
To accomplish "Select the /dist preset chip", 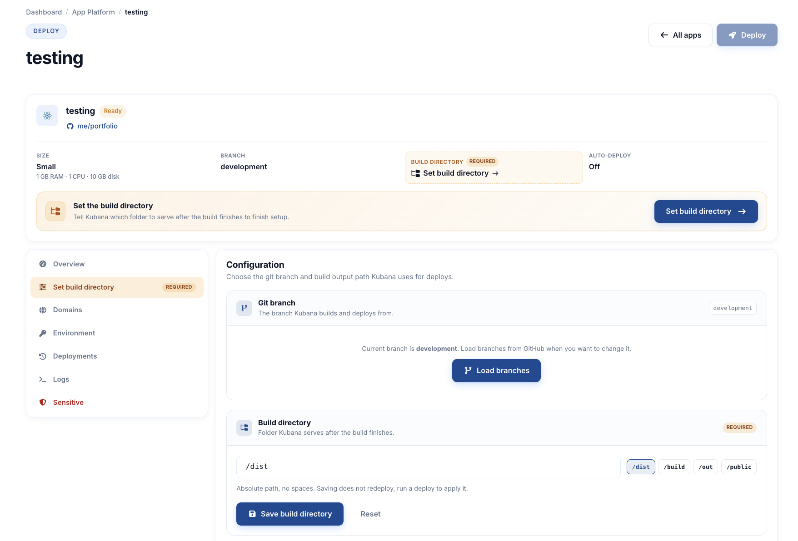I will coord(641,467).
